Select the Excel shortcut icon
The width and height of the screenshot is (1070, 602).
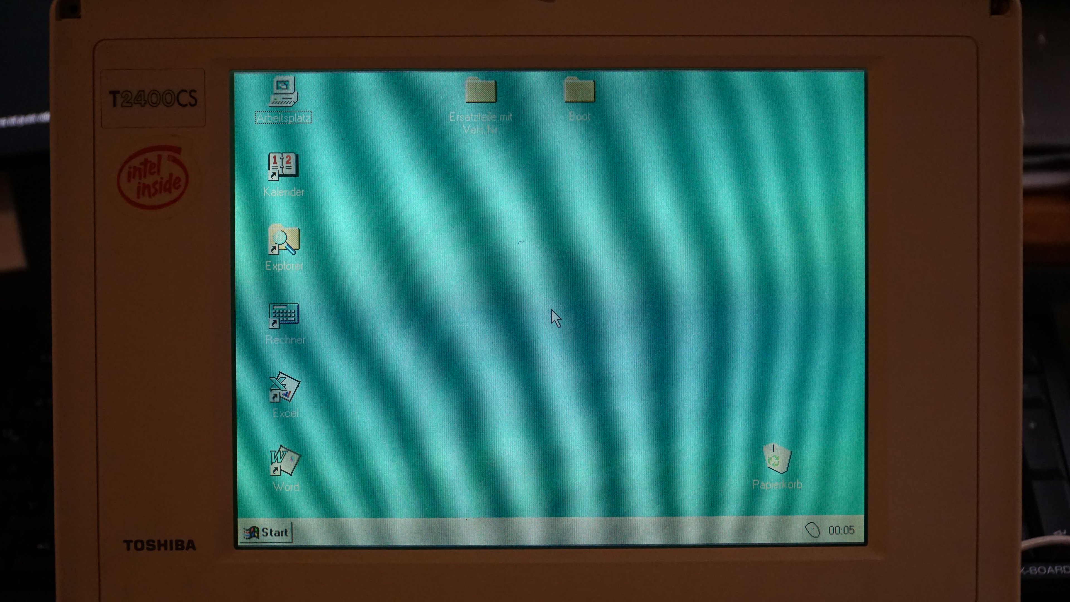(284, 387)
